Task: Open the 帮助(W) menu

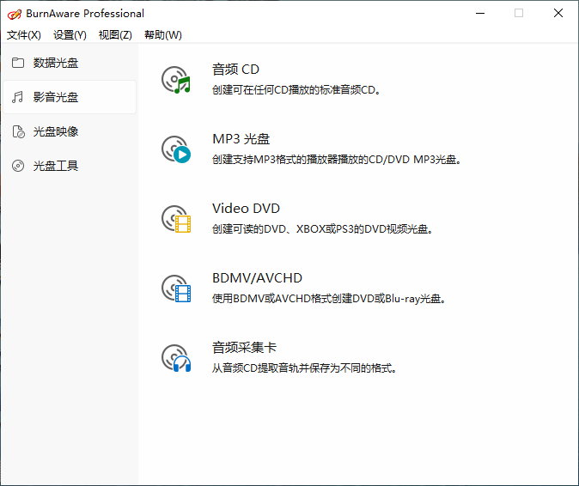Action: pyautogui.click(x=163, y=35)
